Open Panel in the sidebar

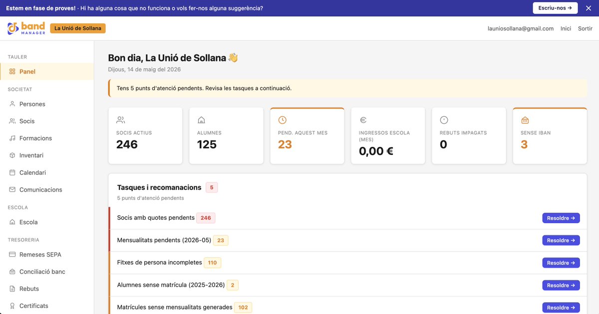click(47, 71)
